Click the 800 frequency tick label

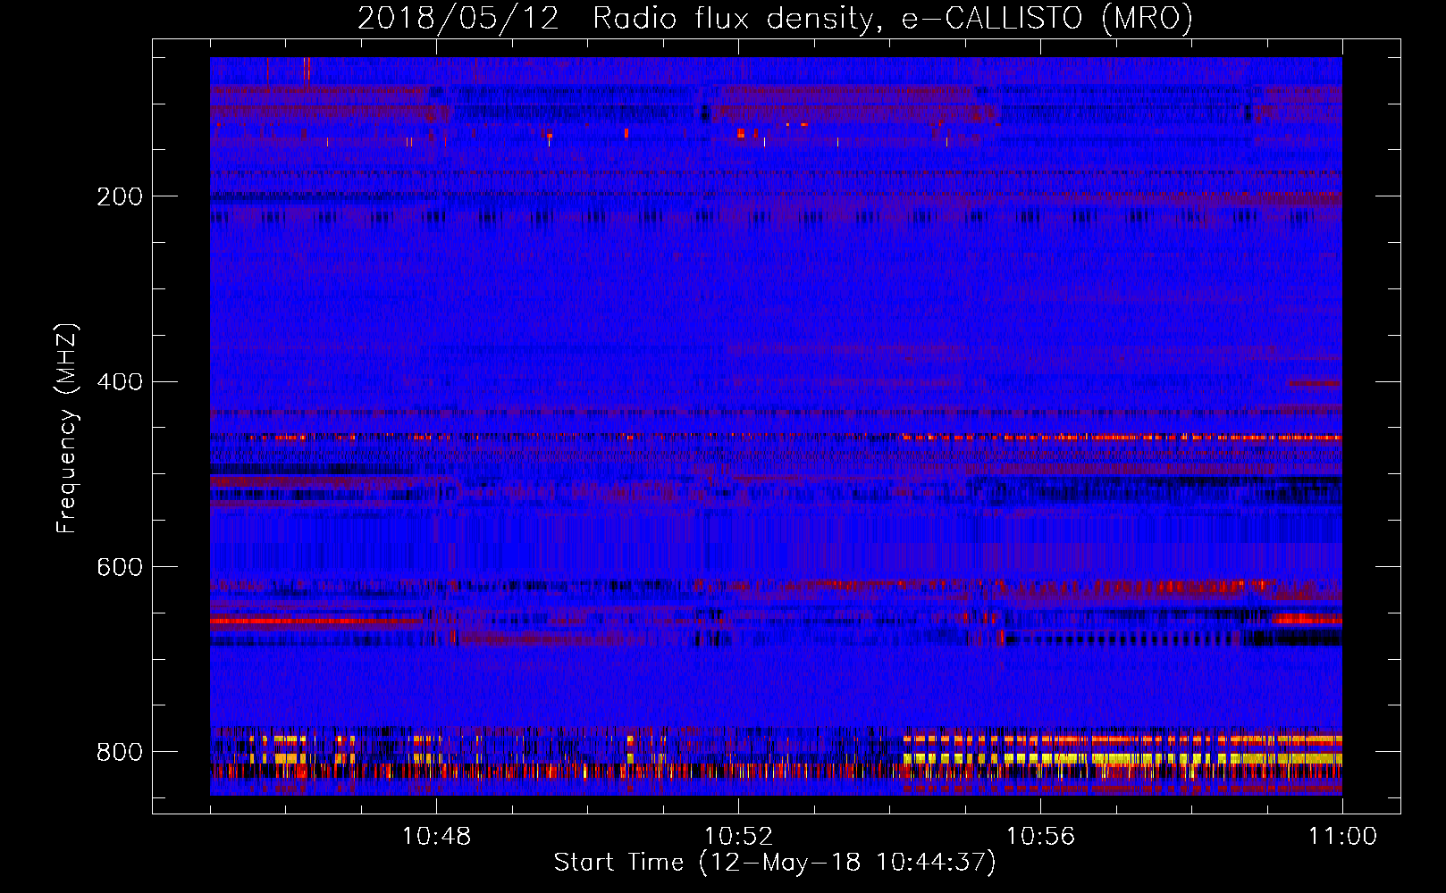(x=120, y=752)
